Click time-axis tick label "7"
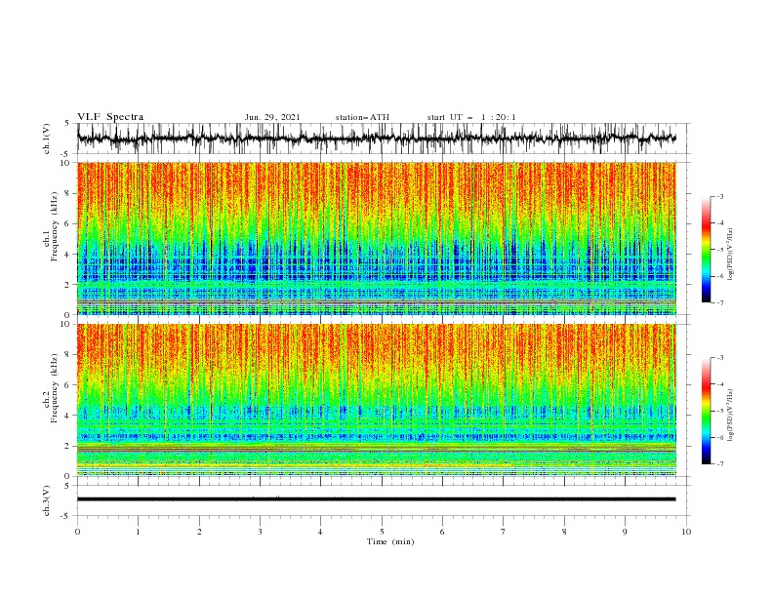773x597 pixels. point(504,532)
